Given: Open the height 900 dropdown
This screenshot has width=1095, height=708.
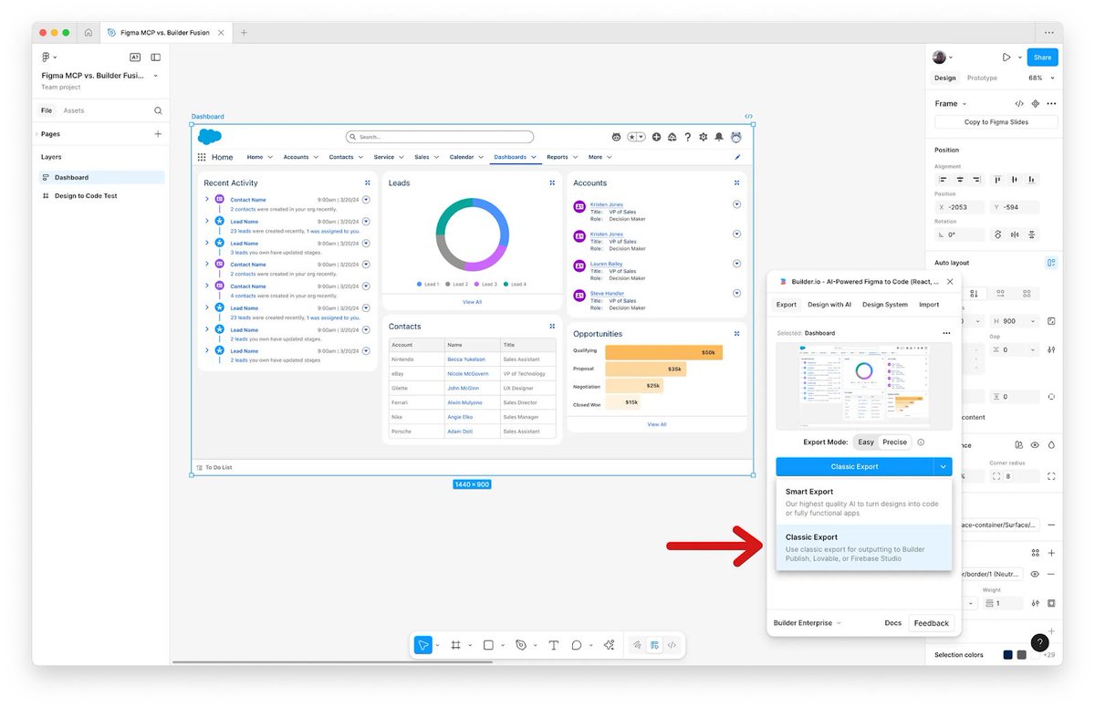Looking at the screenshot, I should (1033, 321).
